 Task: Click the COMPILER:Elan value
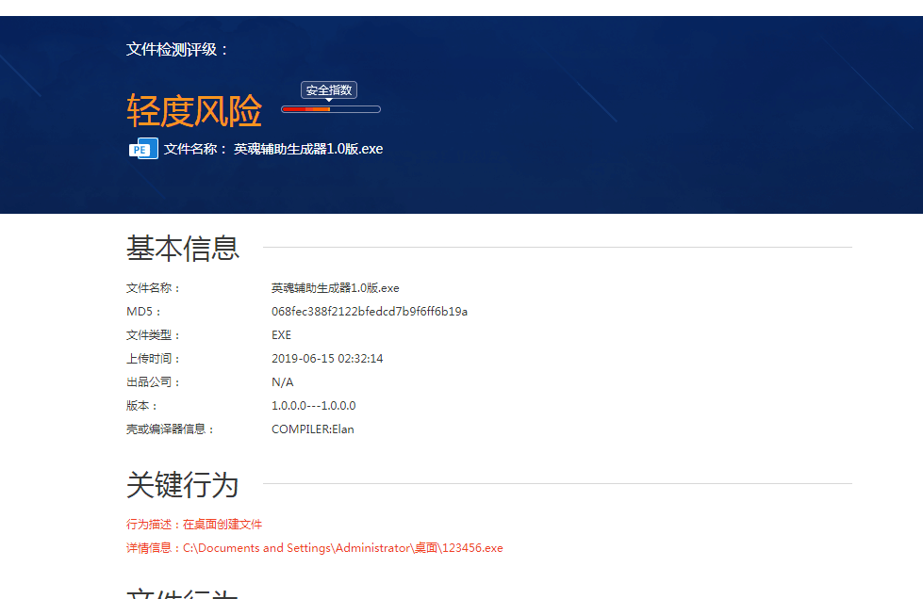click(x=312, y=429)
